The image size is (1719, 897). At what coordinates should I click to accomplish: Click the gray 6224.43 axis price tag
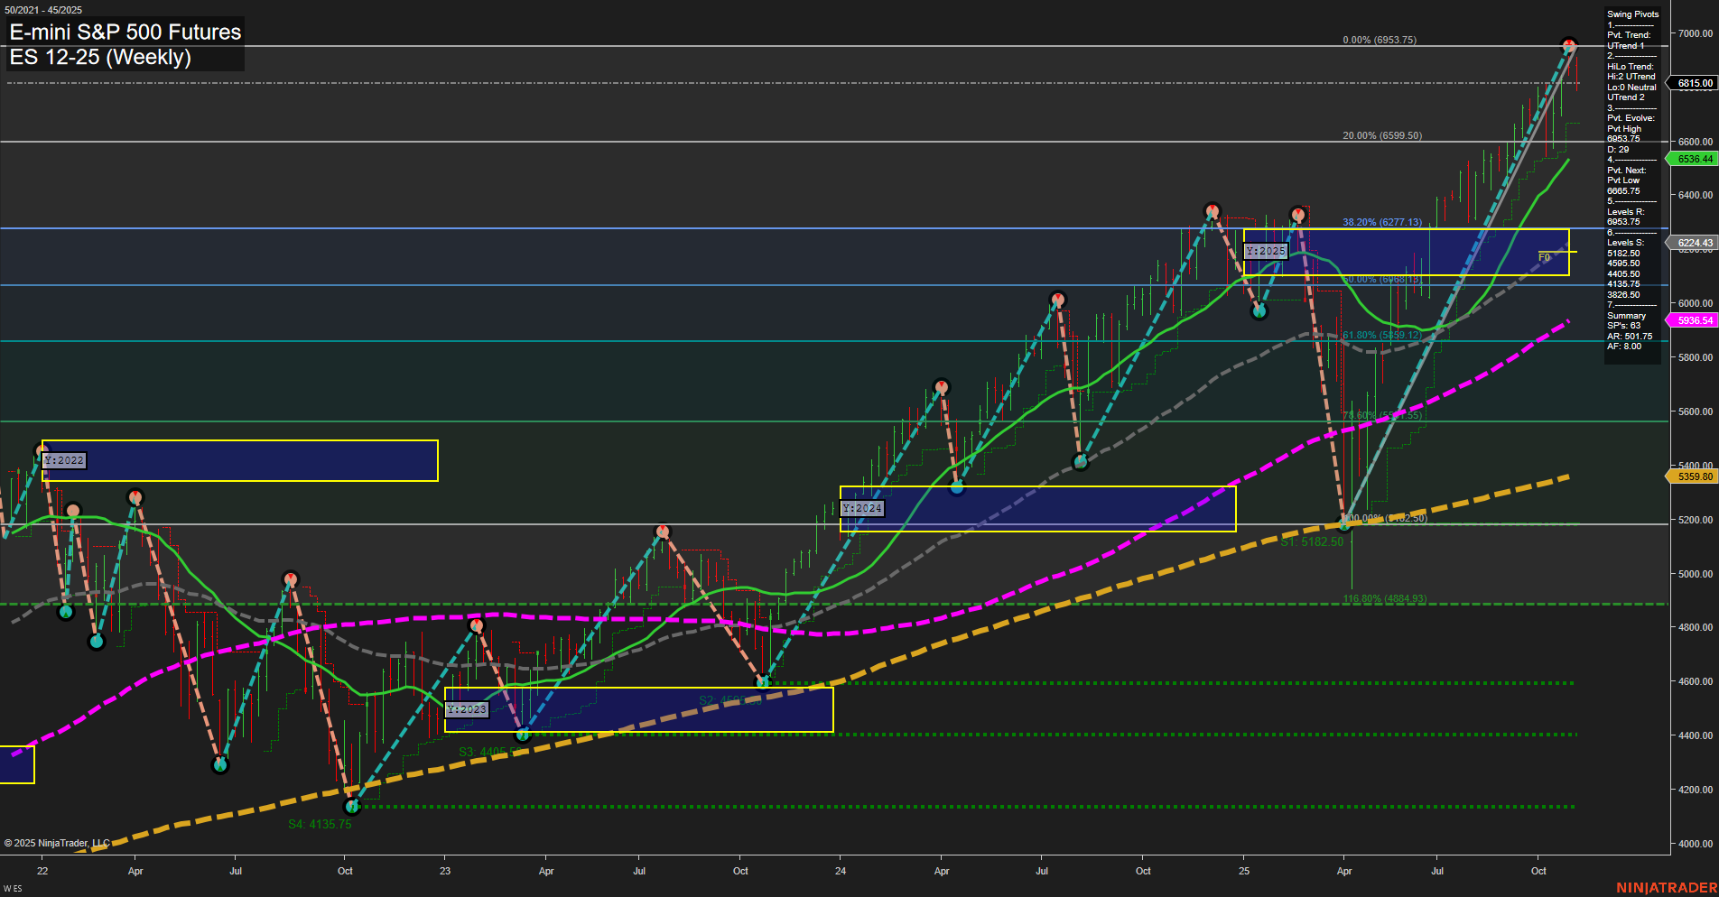[x=1694, y=242]
